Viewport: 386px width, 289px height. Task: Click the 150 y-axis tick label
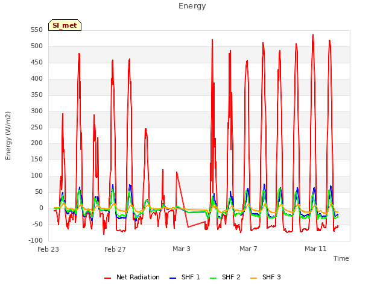(37, 159)
